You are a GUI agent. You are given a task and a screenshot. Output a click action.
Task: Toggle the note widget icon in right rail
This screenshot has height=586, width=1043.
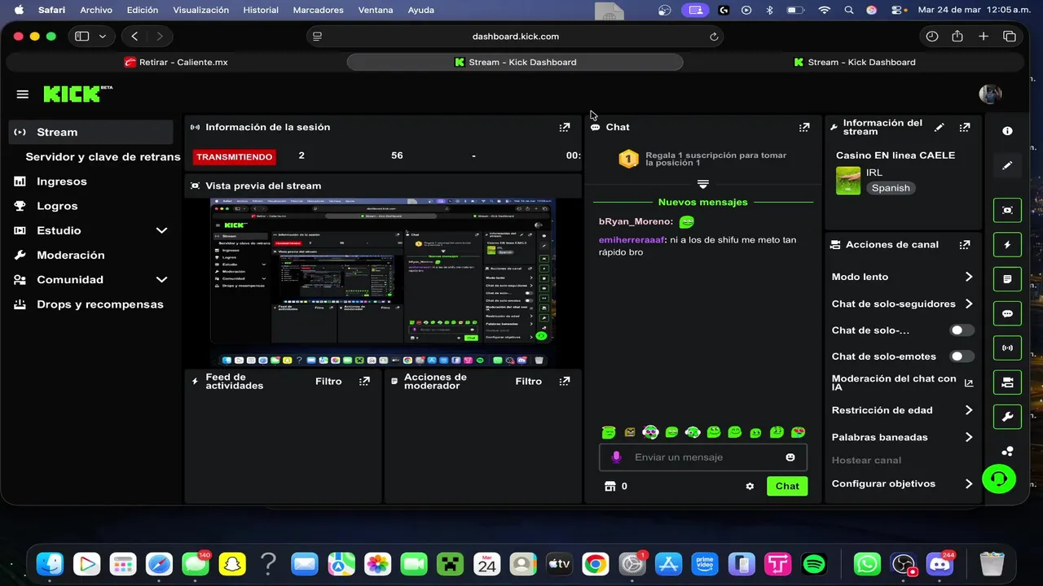[x=1007, y=279]
